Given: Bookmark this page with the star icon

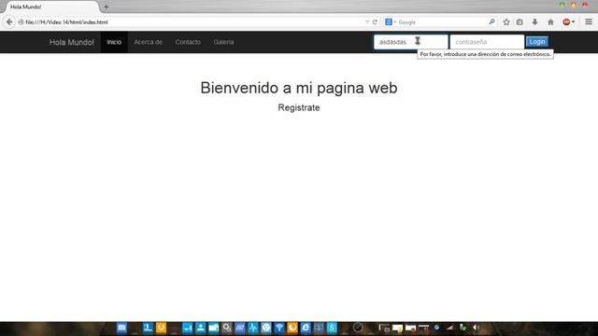Looking at the screenshot, I should pyautogui.click(x=506, y=22).
